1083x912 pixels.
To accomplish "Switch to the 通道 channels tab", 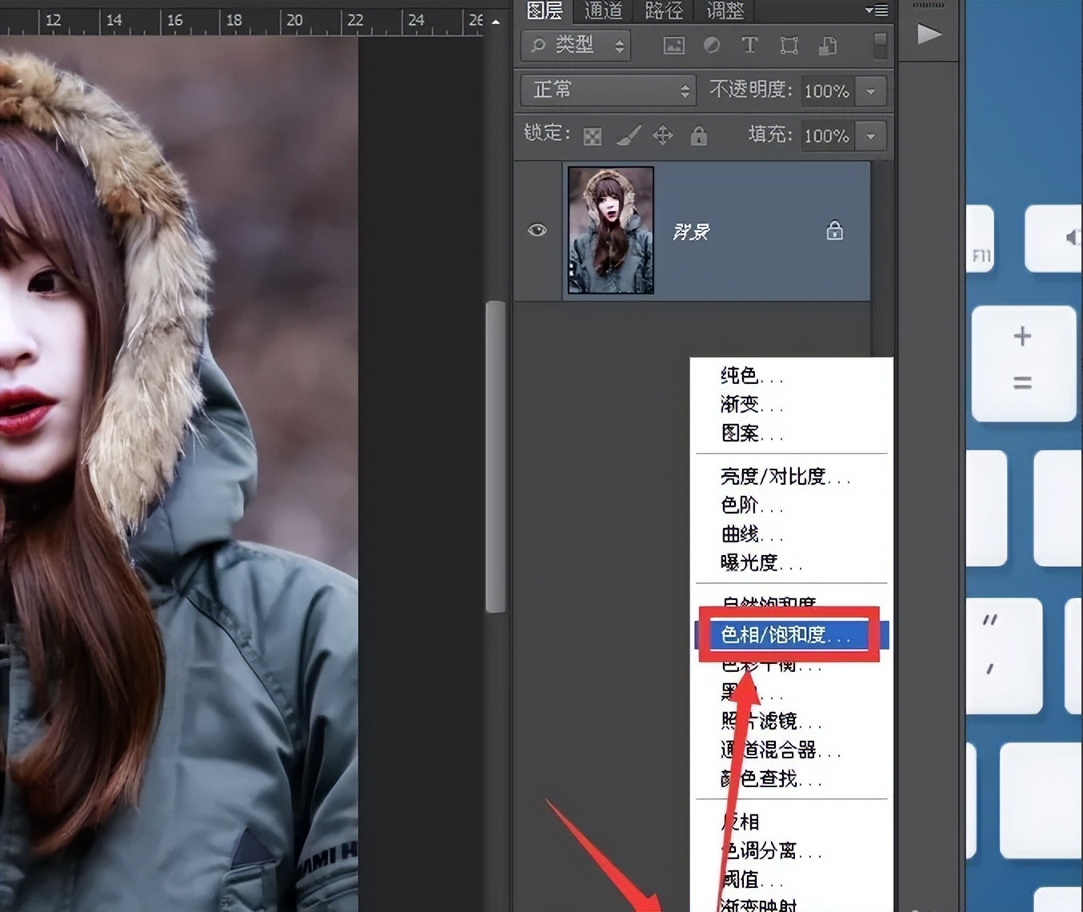I will pyautogui.click(x=602, y=11).
